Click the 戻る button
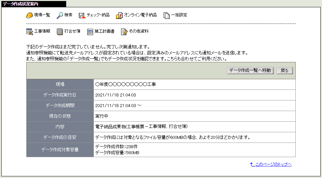322x178 pixels. point(285,71)
